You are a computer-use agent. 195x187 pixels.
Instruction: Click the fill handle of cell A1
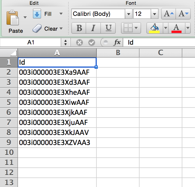pos(96,67)
